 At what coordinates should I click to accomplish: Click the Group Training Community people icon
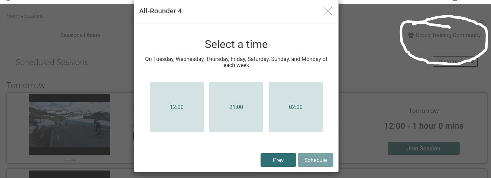point(411,35)
